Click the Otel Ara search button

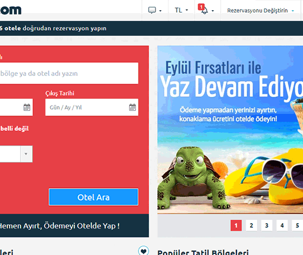(94, 197)
